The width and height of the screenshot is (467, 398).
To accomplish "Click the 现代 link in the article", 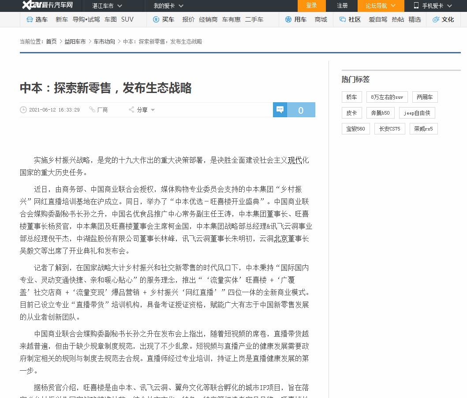I will click(x=295, y=160).
